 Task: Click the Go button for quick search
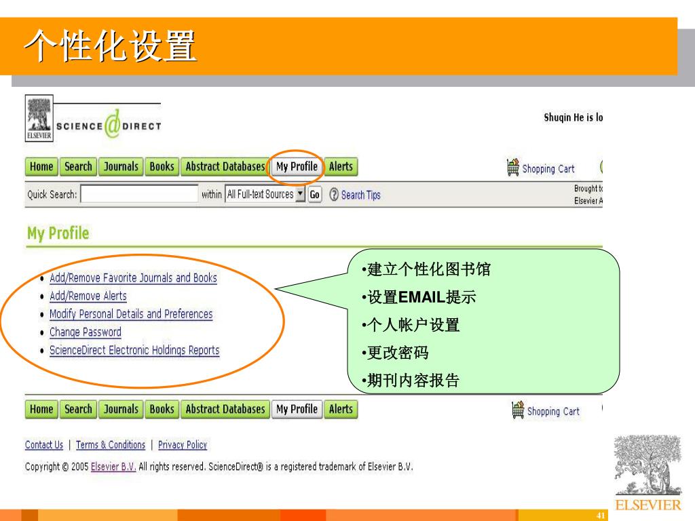315,195
